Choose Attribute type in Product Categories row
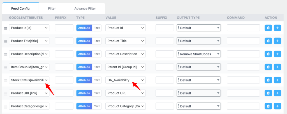The height and width of the screenshot is (114, 287). [84, 106]
